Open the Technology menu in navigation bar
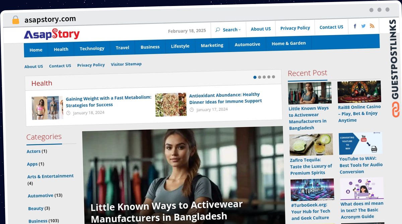The image size is (402, 224). click(92, 48)
